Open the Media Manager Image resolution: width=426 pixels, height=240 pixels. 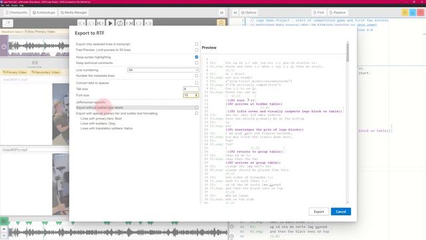pos(74,13)
